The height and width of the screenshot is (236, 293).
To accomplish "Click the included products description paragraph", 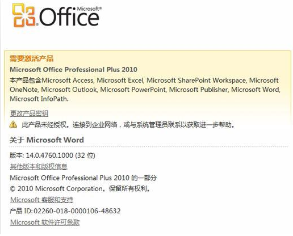I will point(145,90).
